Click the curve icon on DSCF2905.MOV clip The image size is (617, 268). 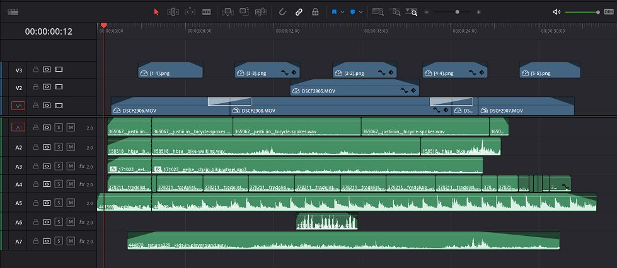[405, 91]
